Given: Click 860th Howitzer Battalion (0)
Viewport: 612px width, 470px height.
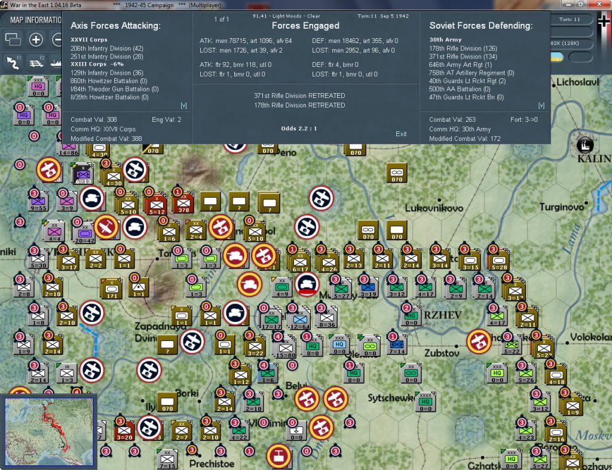Looking at the screenshot, I should pyautogui.click(x=109, y=81).
